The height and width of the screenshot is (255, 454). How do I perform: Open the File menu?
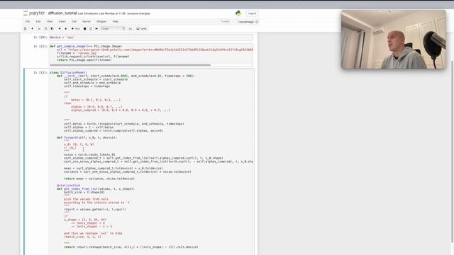tap(28, 21)
